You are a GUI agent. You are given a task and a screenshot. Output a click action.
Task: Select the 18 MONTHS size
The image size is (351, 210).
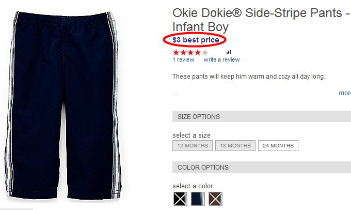tap(235, 146)
